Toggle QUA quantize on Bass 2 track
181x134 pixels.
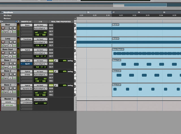point(51,71)
